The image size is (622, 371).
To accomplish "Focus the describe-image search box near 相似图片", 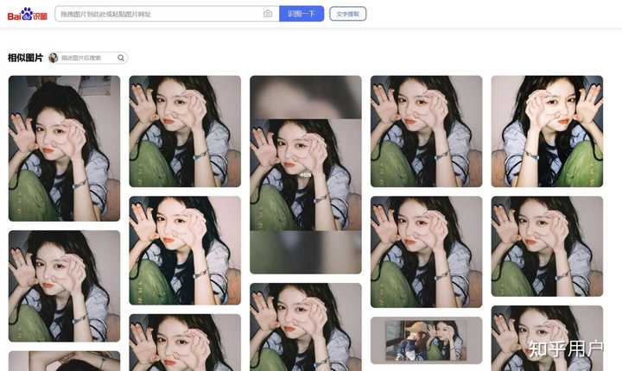I will [88, 58].
